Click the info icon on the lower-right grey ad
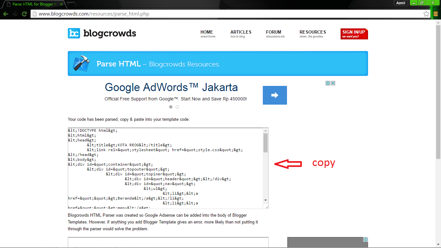This screenshot has width=441, height=248. tap(365, 240)
